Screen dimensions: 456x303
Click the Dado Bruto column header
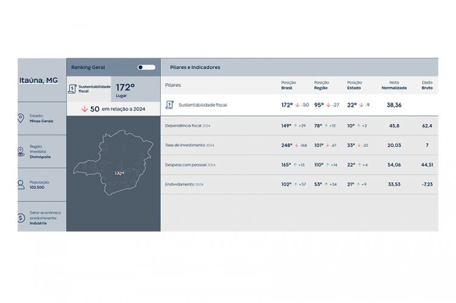427,85
